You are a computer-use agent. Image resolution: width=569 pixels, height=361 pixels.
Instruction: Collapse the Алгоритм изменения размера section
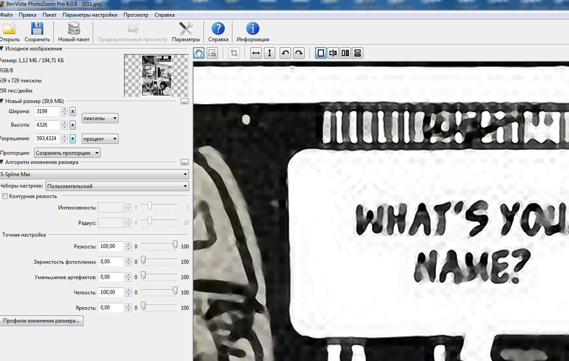[2, 162]
